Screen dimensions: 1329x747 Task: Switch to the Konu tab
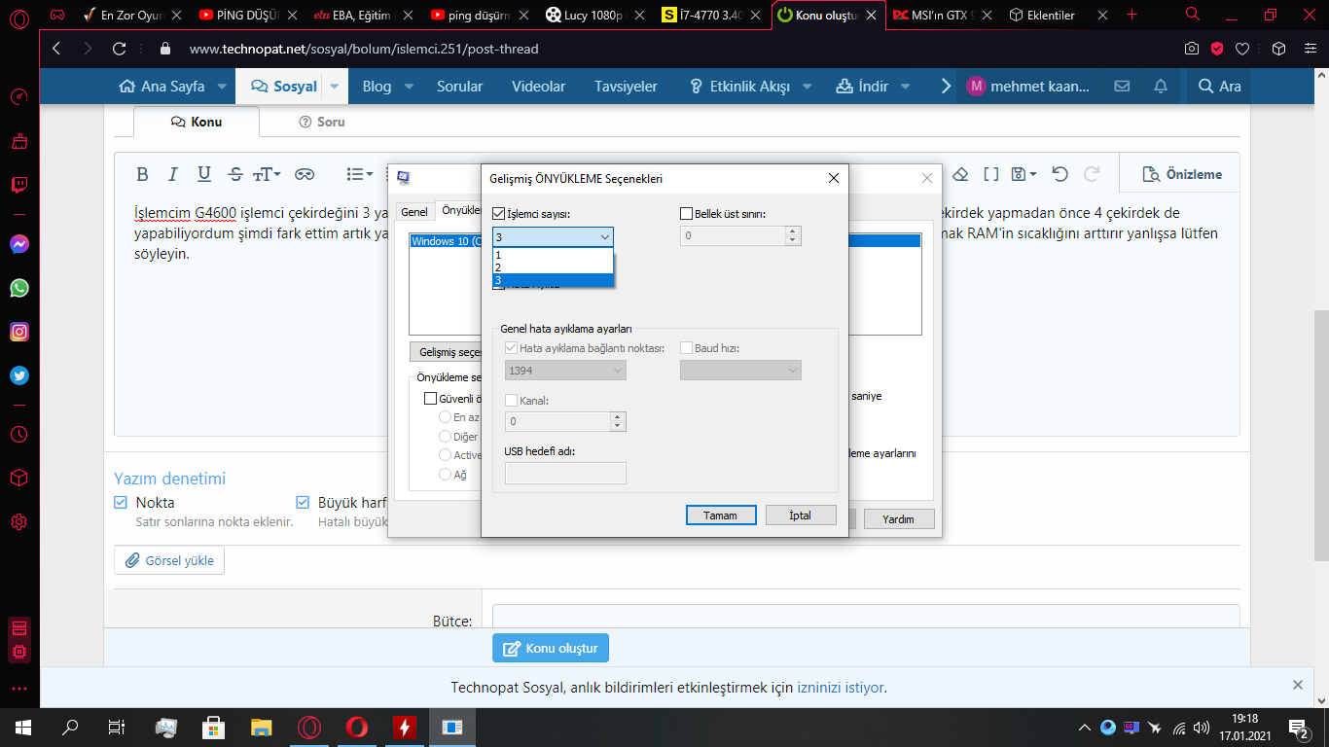pos(197,122)
